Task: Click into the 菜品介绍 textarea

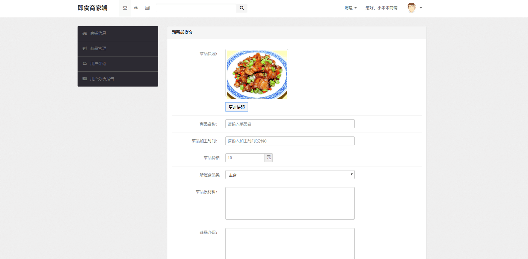Action: [290, 243]
